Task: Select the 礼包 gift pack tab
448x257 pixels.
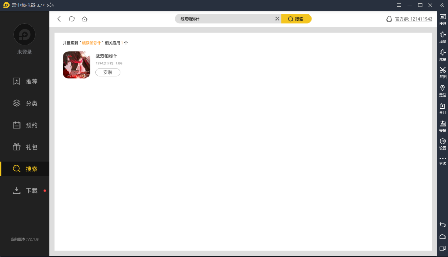Action: click(25, 147)
